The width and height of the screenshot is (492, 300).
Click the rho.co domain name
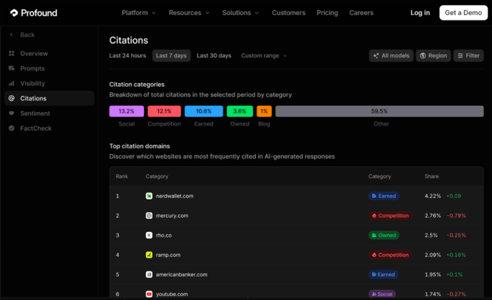(x=163, y=235)
